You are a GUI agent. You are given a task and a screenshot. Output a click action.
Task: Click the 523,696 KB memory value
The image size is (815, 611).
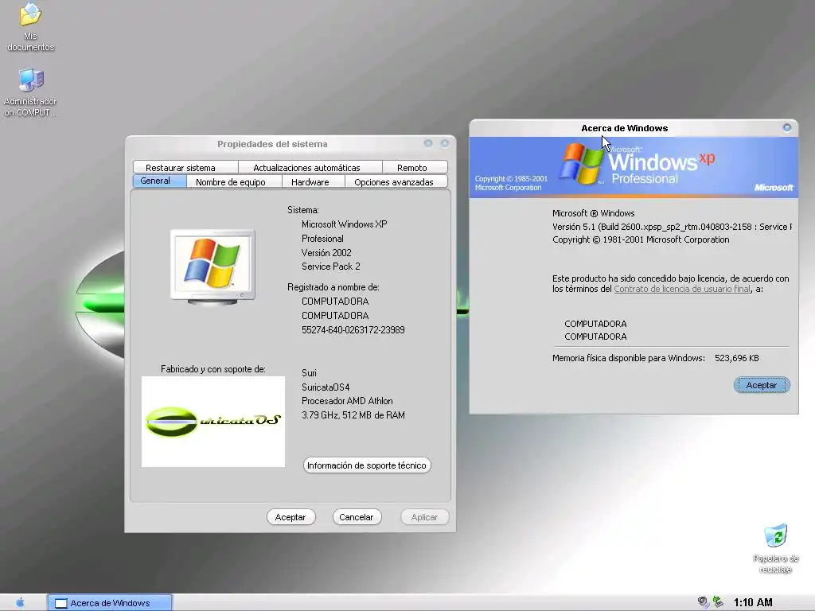pos(736,358)
